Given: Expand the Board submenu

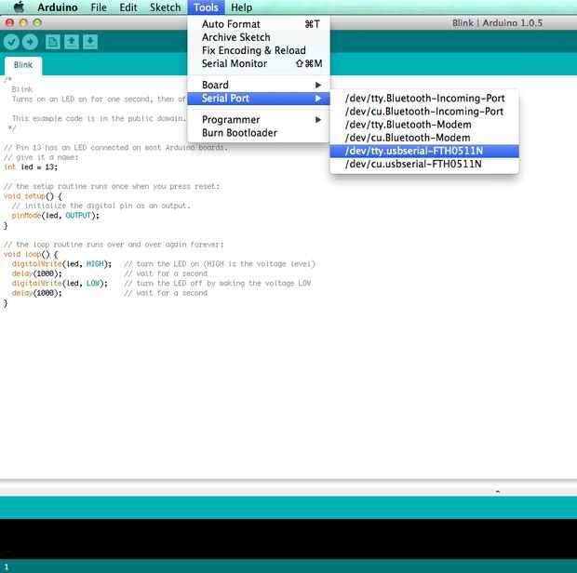Looking at the screenshot, I should pyautogui.click(x=259, y=85).
